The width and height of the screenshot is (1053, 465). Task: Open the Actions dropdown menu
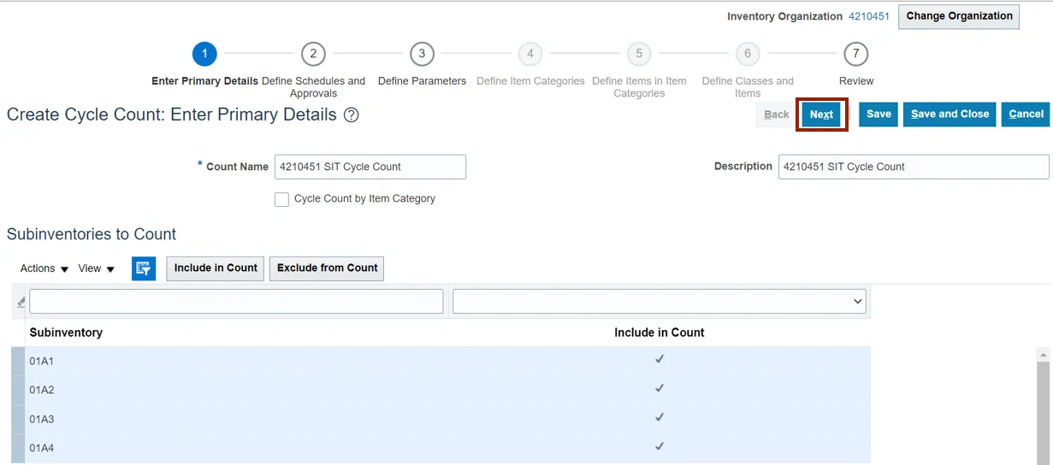[x=44, y=268]
